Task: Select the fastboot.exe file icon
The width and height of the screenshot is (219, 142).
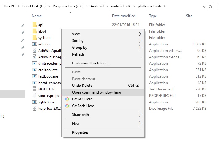Action: coord(34,76)
